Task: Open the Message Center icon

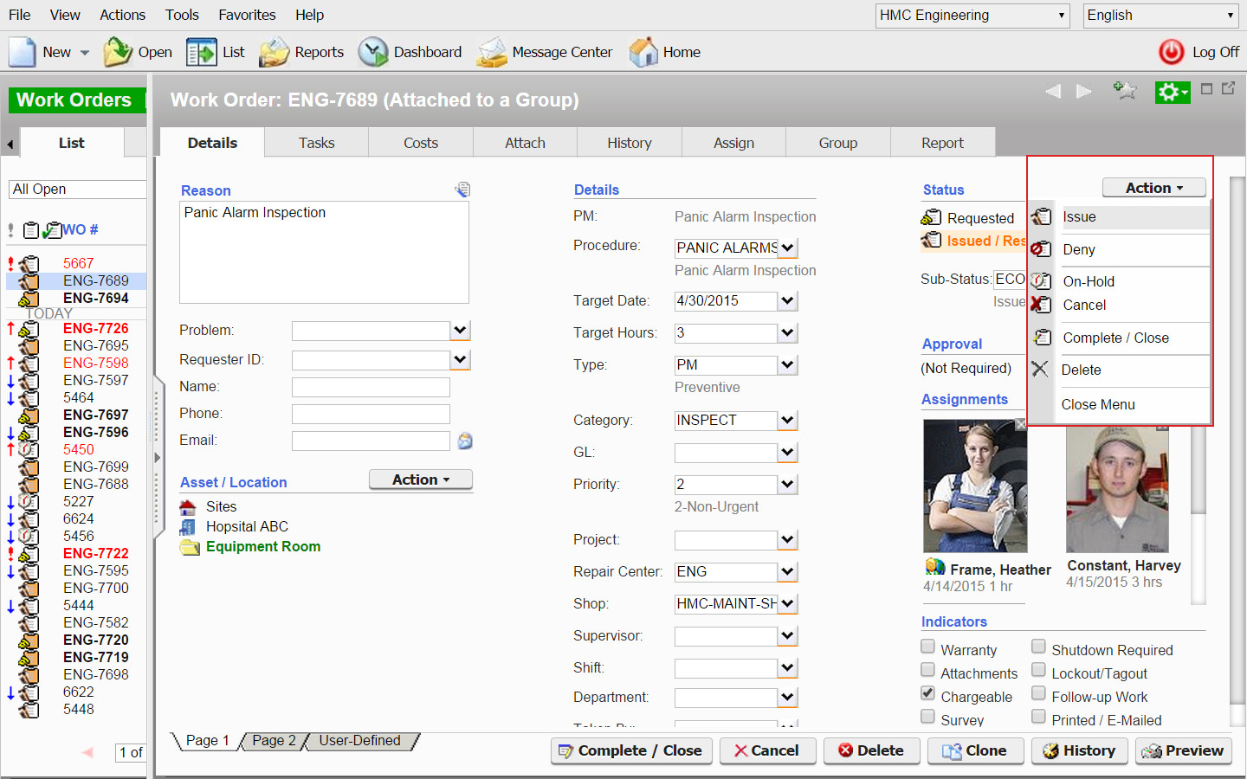Action: pyautogui.click(x=492, y=52)
